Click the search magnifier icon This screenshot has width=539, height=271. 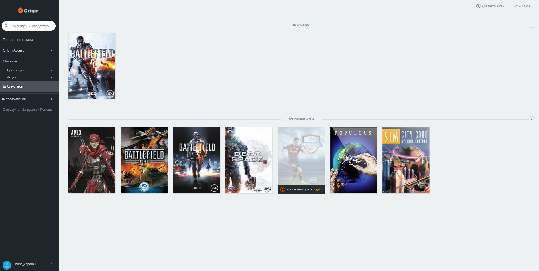pyautogui.click(x=7, y=26)
